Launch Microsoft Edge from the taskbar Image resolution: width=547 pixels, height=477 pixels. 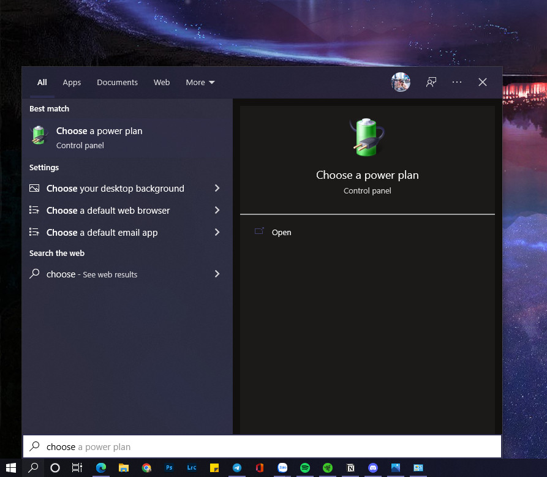click(101, 468)
